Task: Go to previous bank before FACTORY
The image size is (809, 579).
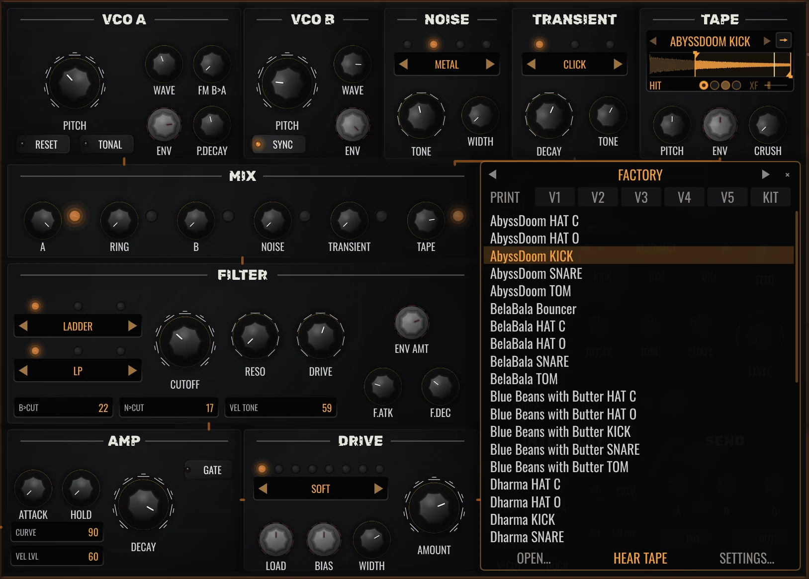Action: [x=493, y=174]
